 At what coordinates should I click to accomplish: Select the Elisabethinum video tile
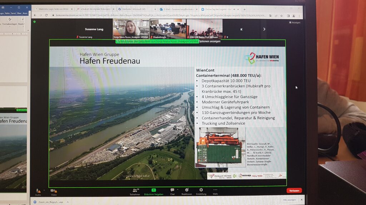tap(168, 29)
